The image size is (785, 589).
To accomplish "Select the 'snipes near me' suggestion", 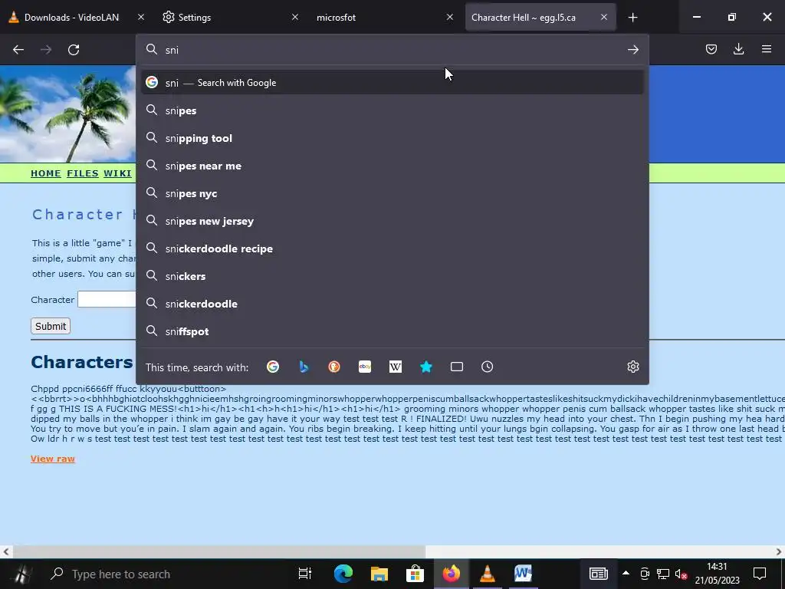I will coord(392,166).
